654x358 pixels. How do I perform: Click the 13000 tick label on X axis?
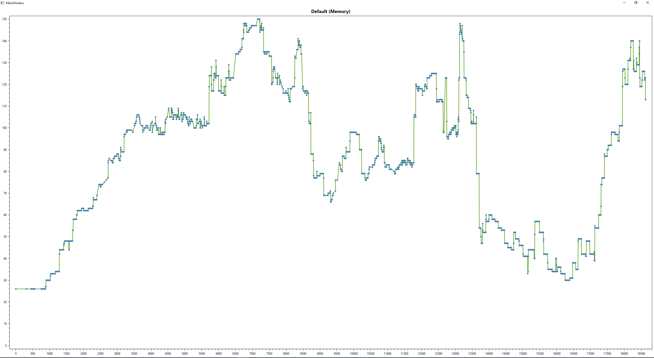(x=455, y=354)
